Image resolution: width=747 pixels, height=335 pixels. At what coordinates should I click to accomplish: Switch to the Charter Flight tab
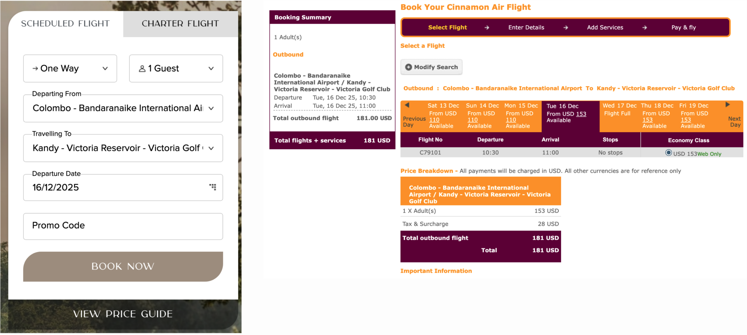pyautogui.click(x=180, y=24)
